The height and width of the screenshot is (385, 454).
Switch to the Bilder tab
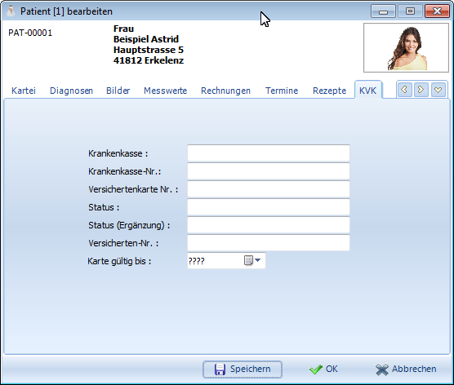118,91
